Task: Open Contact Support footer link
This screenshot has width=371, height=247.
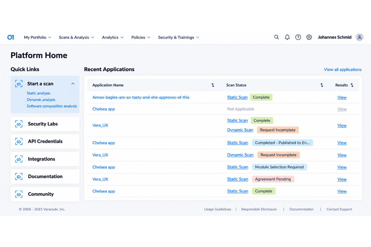Action: (339, 209)
